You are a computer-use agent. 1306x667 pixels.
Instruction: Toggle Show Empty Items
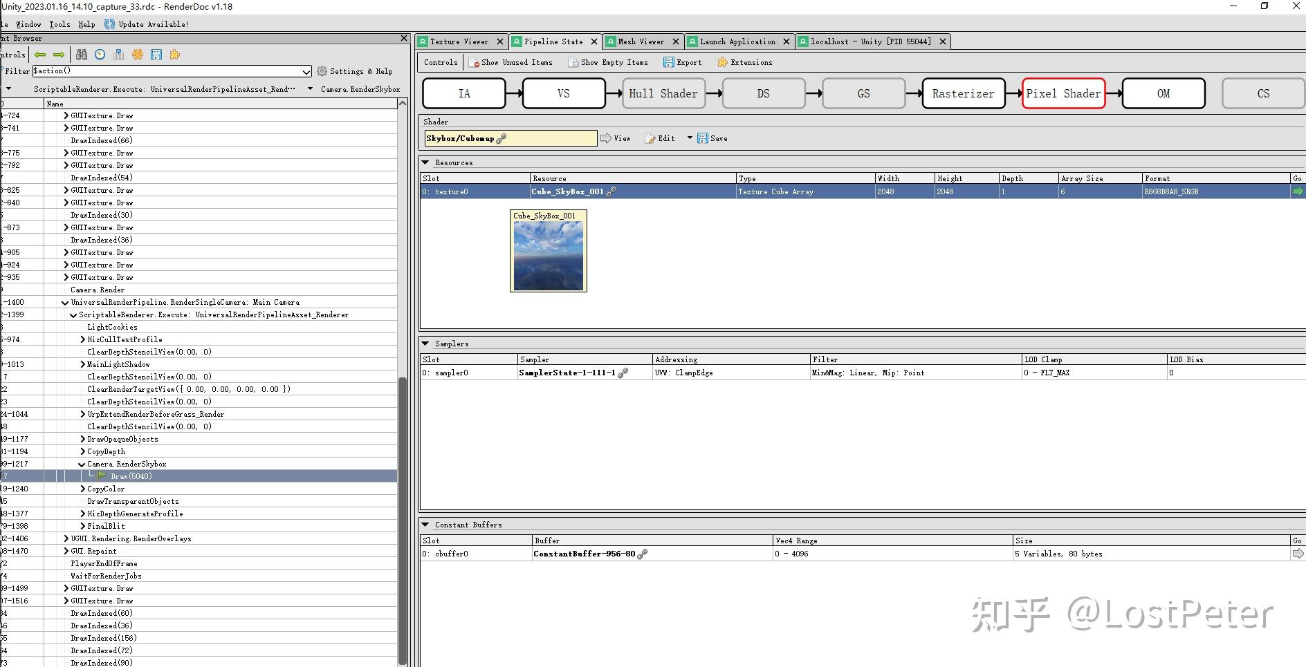point(608,62)
